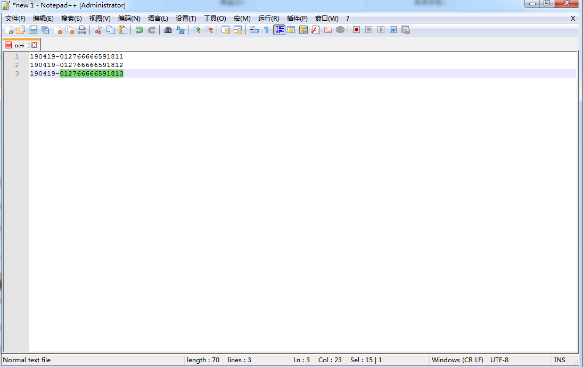Image resolution: width=583 pixels, height=367 pixels.
Task: Click the Save file toolbar icon
Action: tap(33, 30)
